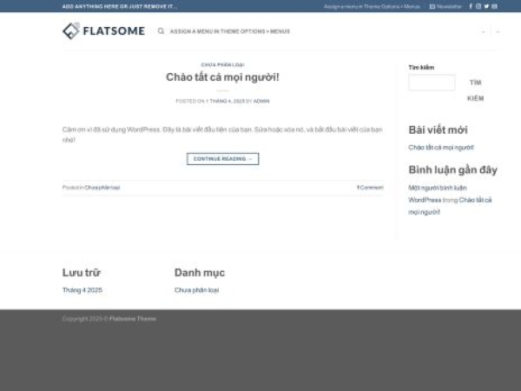Open recent post link under 'Bài viết mới'
The image size is (521, 391).
[x=441, y=148]
